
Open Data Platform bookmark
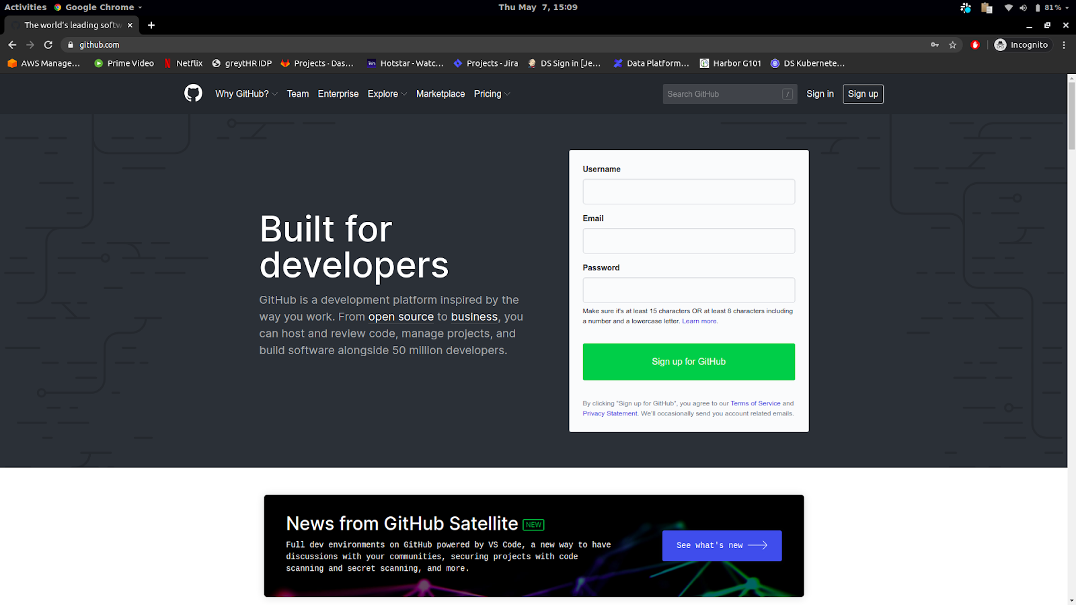point(651,63)
